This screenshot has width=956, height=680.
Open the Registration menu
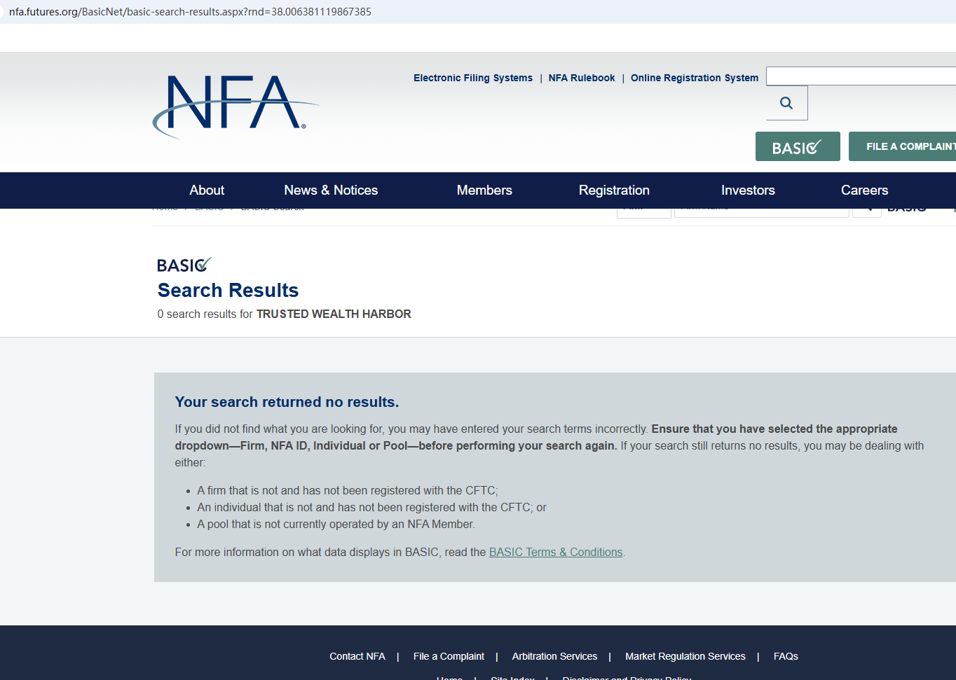(x=614, y=190)
